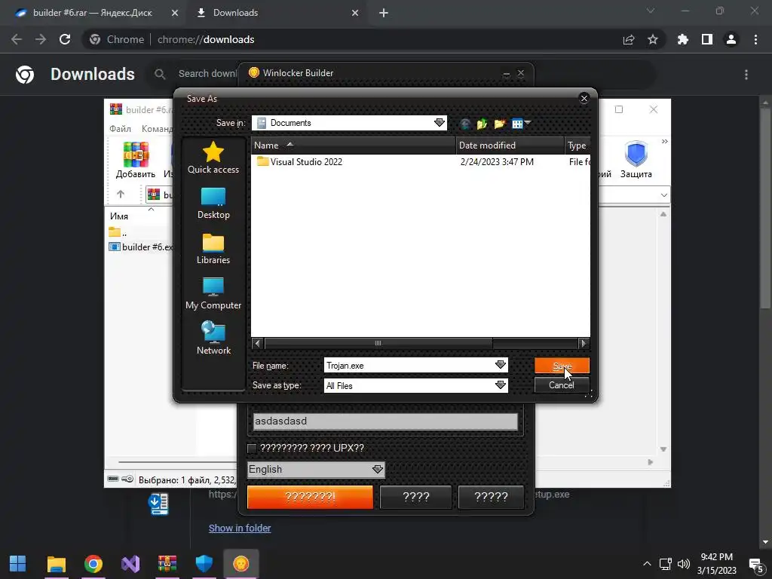Go up one folder level in Save As
The image size is (772, 579).
[482, 124]
